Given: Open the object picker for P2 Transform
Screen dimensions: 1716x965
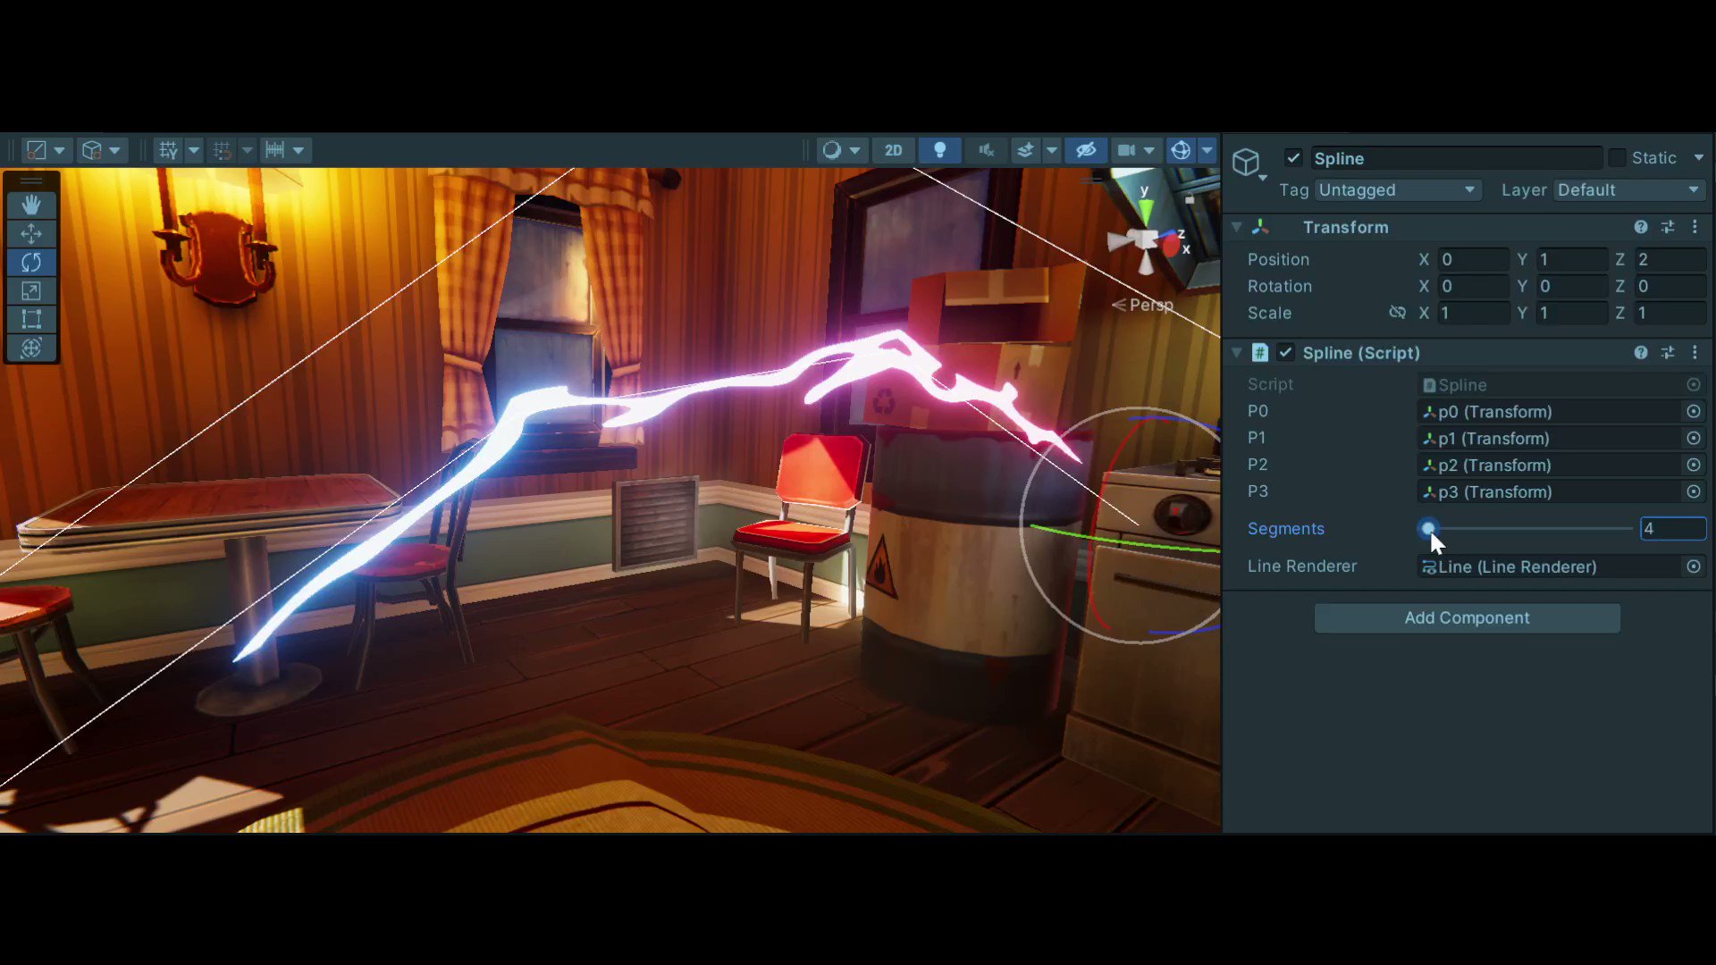Looking at the screenshot, I should click(x=1694, y=465).
